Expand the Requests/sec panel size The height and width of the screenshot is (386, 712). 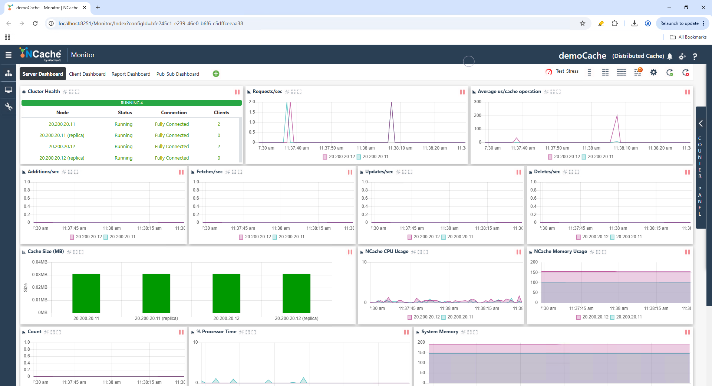click(x=293, y=92)
